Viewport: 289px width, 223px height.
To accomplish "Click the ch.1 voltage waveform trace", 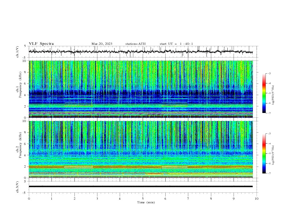I will pyautogui.click(x=141, y=52).
